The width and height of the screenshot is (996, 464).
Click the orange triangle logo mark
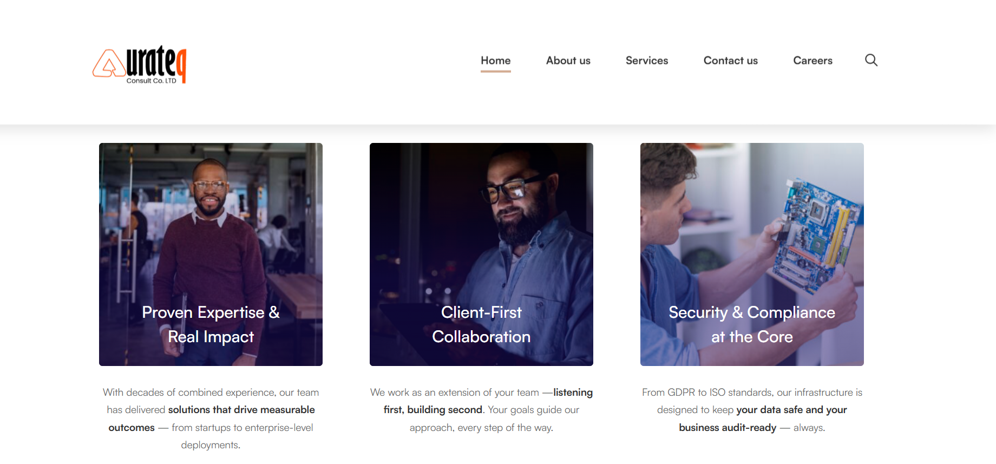(109, 64)
